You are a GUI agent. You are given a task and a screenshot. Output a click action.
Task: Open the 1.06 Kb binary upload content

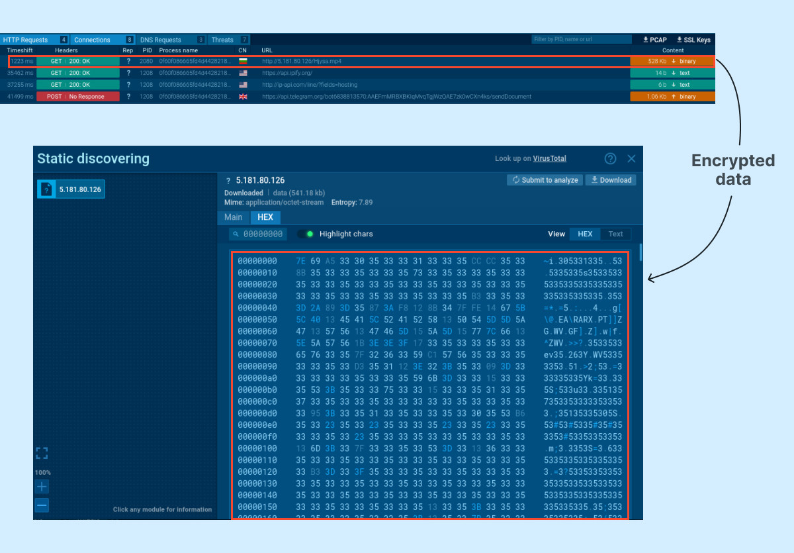(673, 97)
